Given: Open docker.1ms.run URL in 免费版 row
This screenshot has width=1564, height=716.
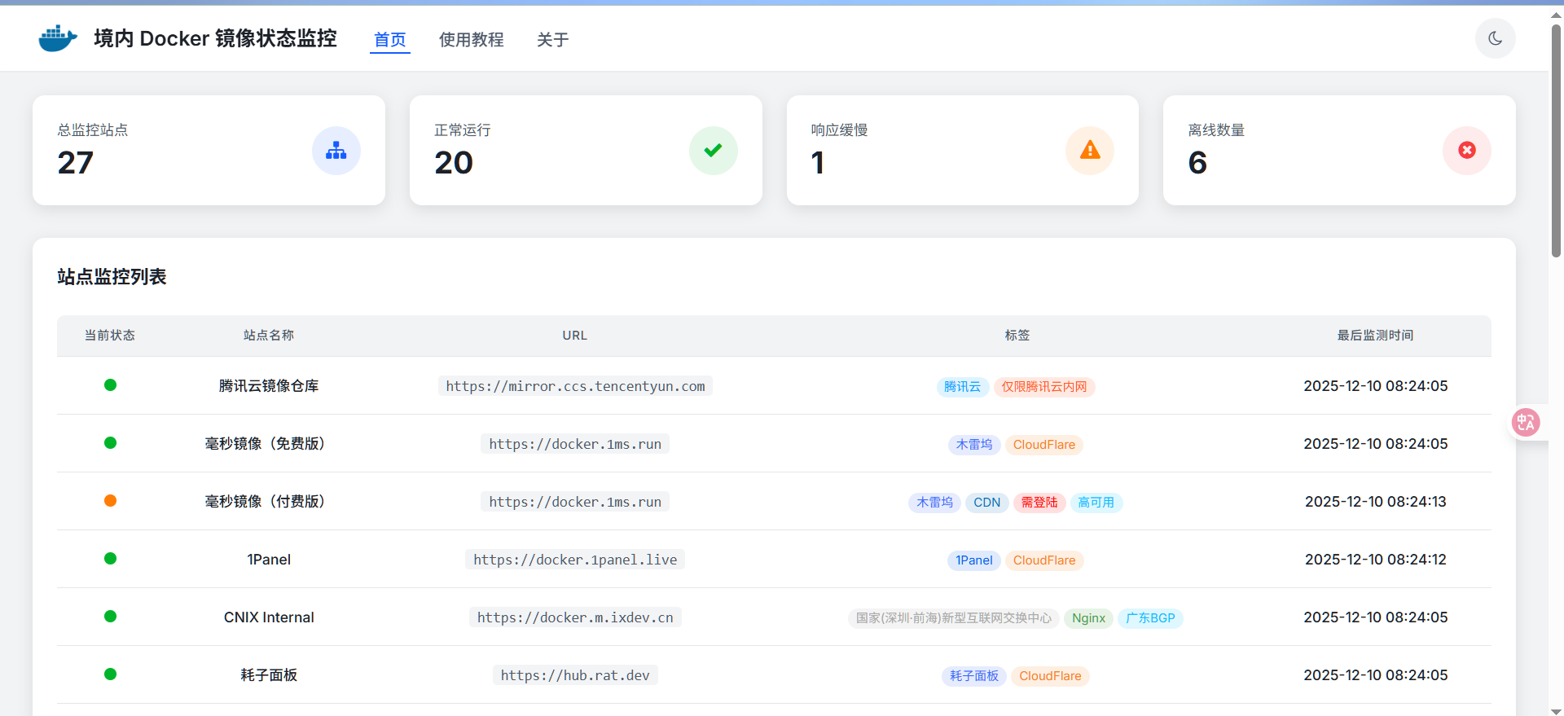Looking at the screenshot, I should (575, 444).
